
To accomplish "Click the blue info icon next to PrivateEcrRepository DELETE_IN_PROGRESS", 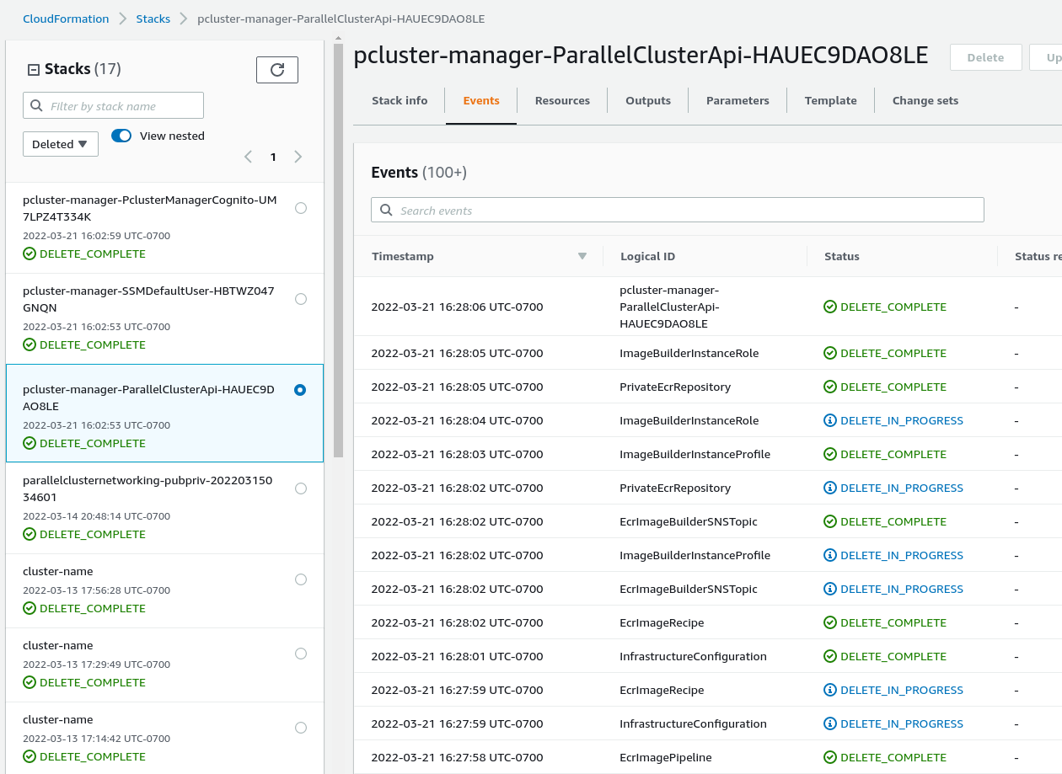I will pyautogui.click(x=830, y=488).
